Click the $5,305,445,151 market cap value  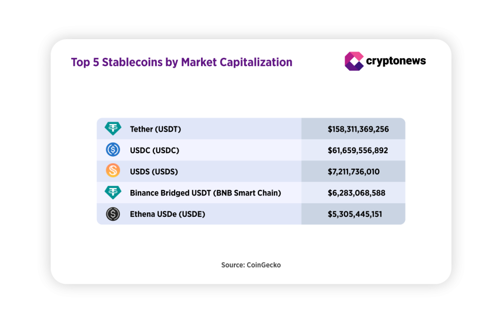tap(355, 214)
